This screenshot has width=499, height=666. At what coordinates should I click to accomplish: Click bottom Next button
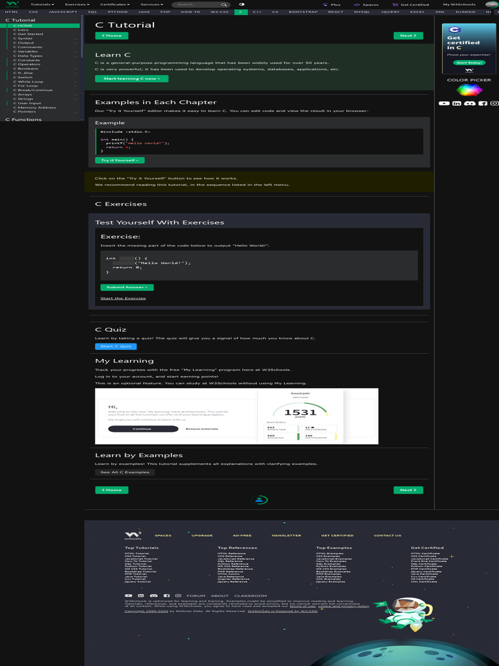[x=408, y=490]
